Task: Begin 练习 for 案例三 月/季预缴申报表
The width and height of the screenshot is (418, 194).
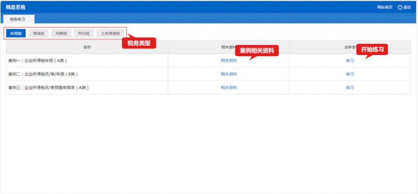Action: coord(350,87)
